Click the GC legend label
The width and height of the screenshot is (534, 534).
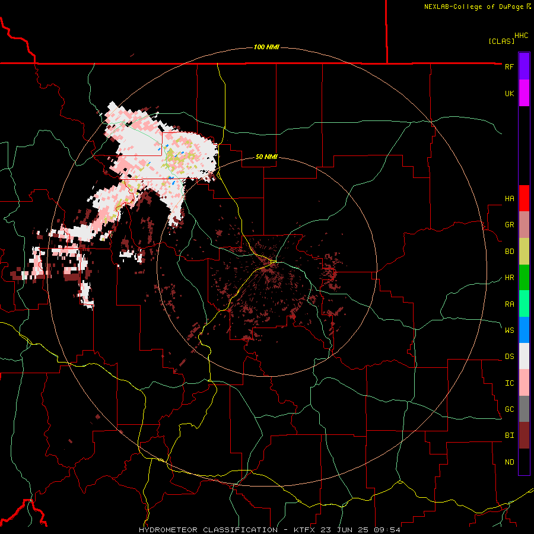coord(509,409)
